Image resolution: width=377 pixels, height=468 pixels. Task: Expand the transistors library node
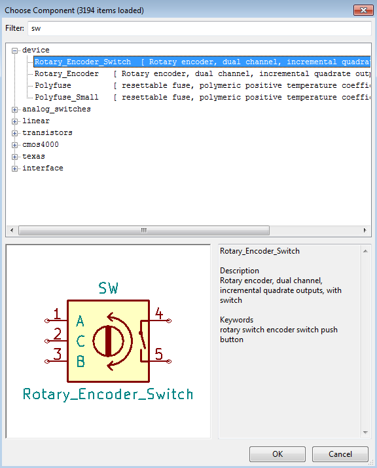pyautogui.click(x=14, y=133)
